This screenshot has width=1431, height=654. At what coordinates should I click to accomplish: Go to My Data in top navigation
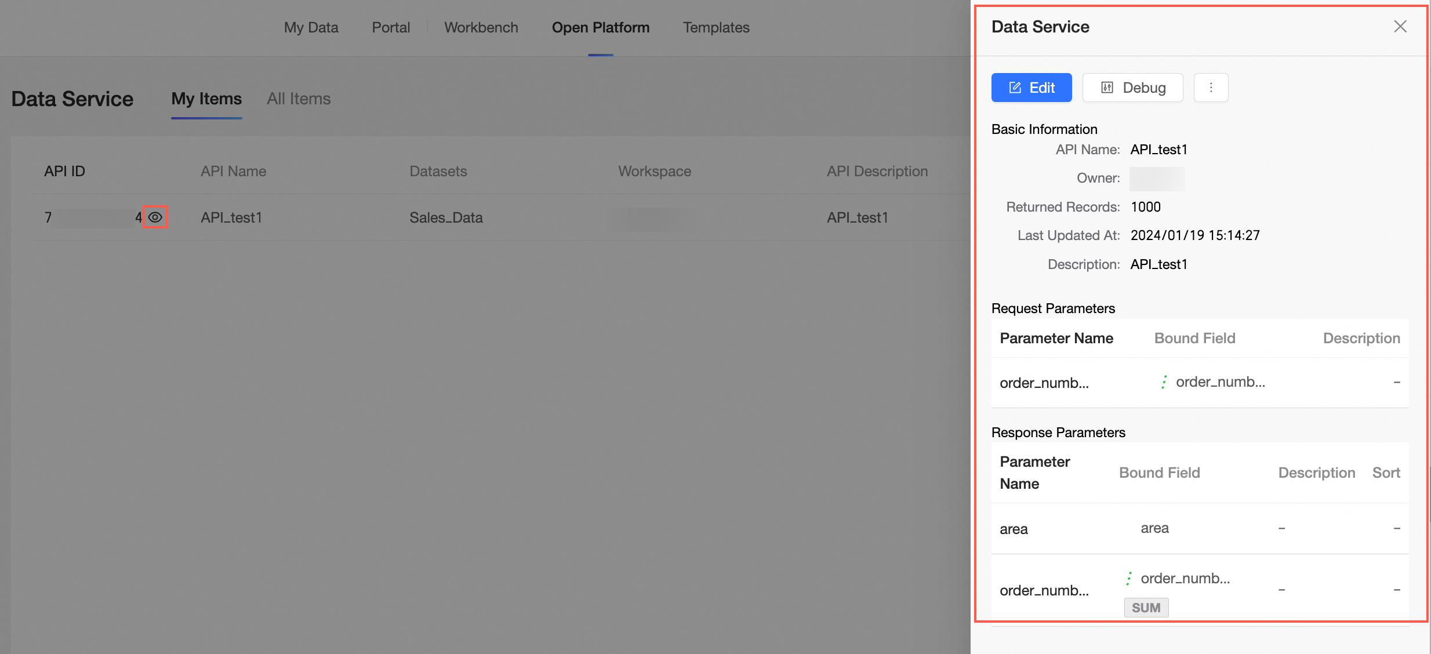[x=311, y=27]
